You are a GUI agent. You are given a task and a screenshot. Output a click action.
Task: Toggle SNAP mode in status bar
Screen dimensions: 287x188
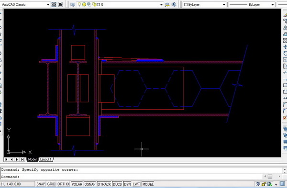(41, 184)
